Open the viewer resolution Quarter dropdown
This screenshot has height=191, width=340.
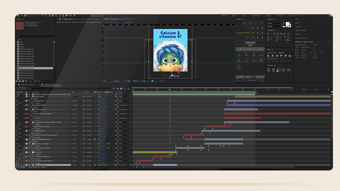point(118,81)
